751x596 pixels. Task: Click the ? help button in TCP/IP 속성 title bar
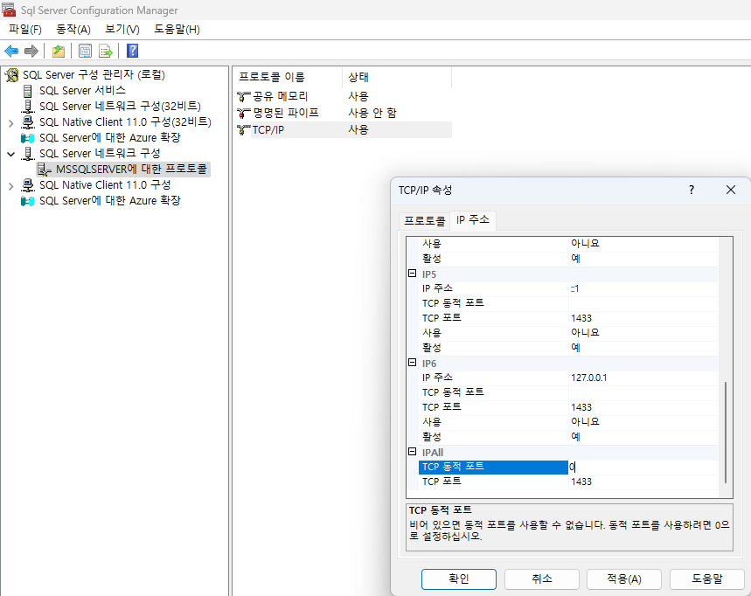point(692,190)
